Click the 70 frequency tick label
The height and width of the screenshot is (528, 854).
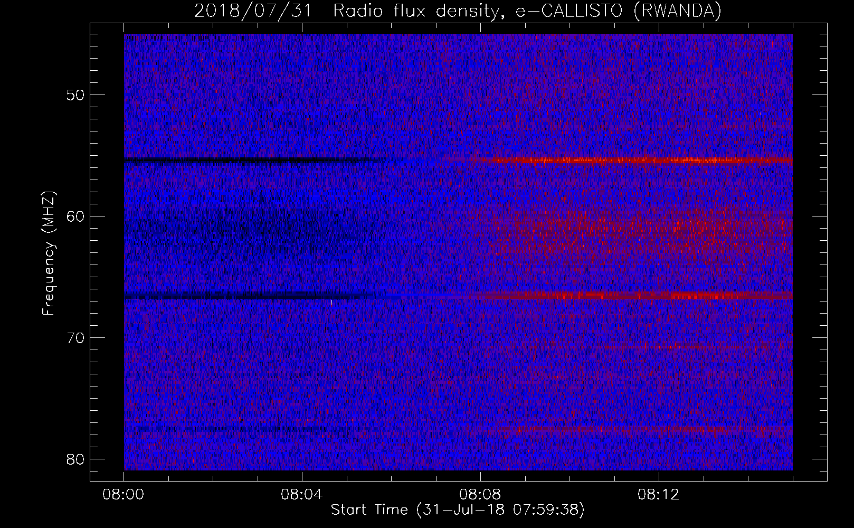click(x=76, y=337)
